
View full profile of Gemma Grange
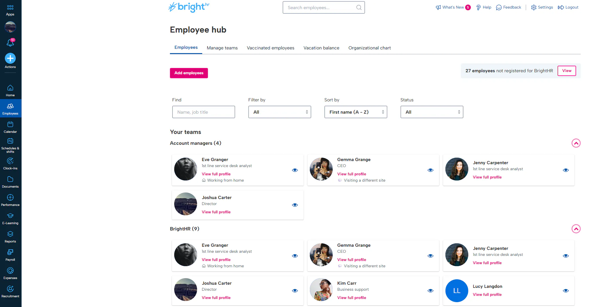(x=352, y=174)
